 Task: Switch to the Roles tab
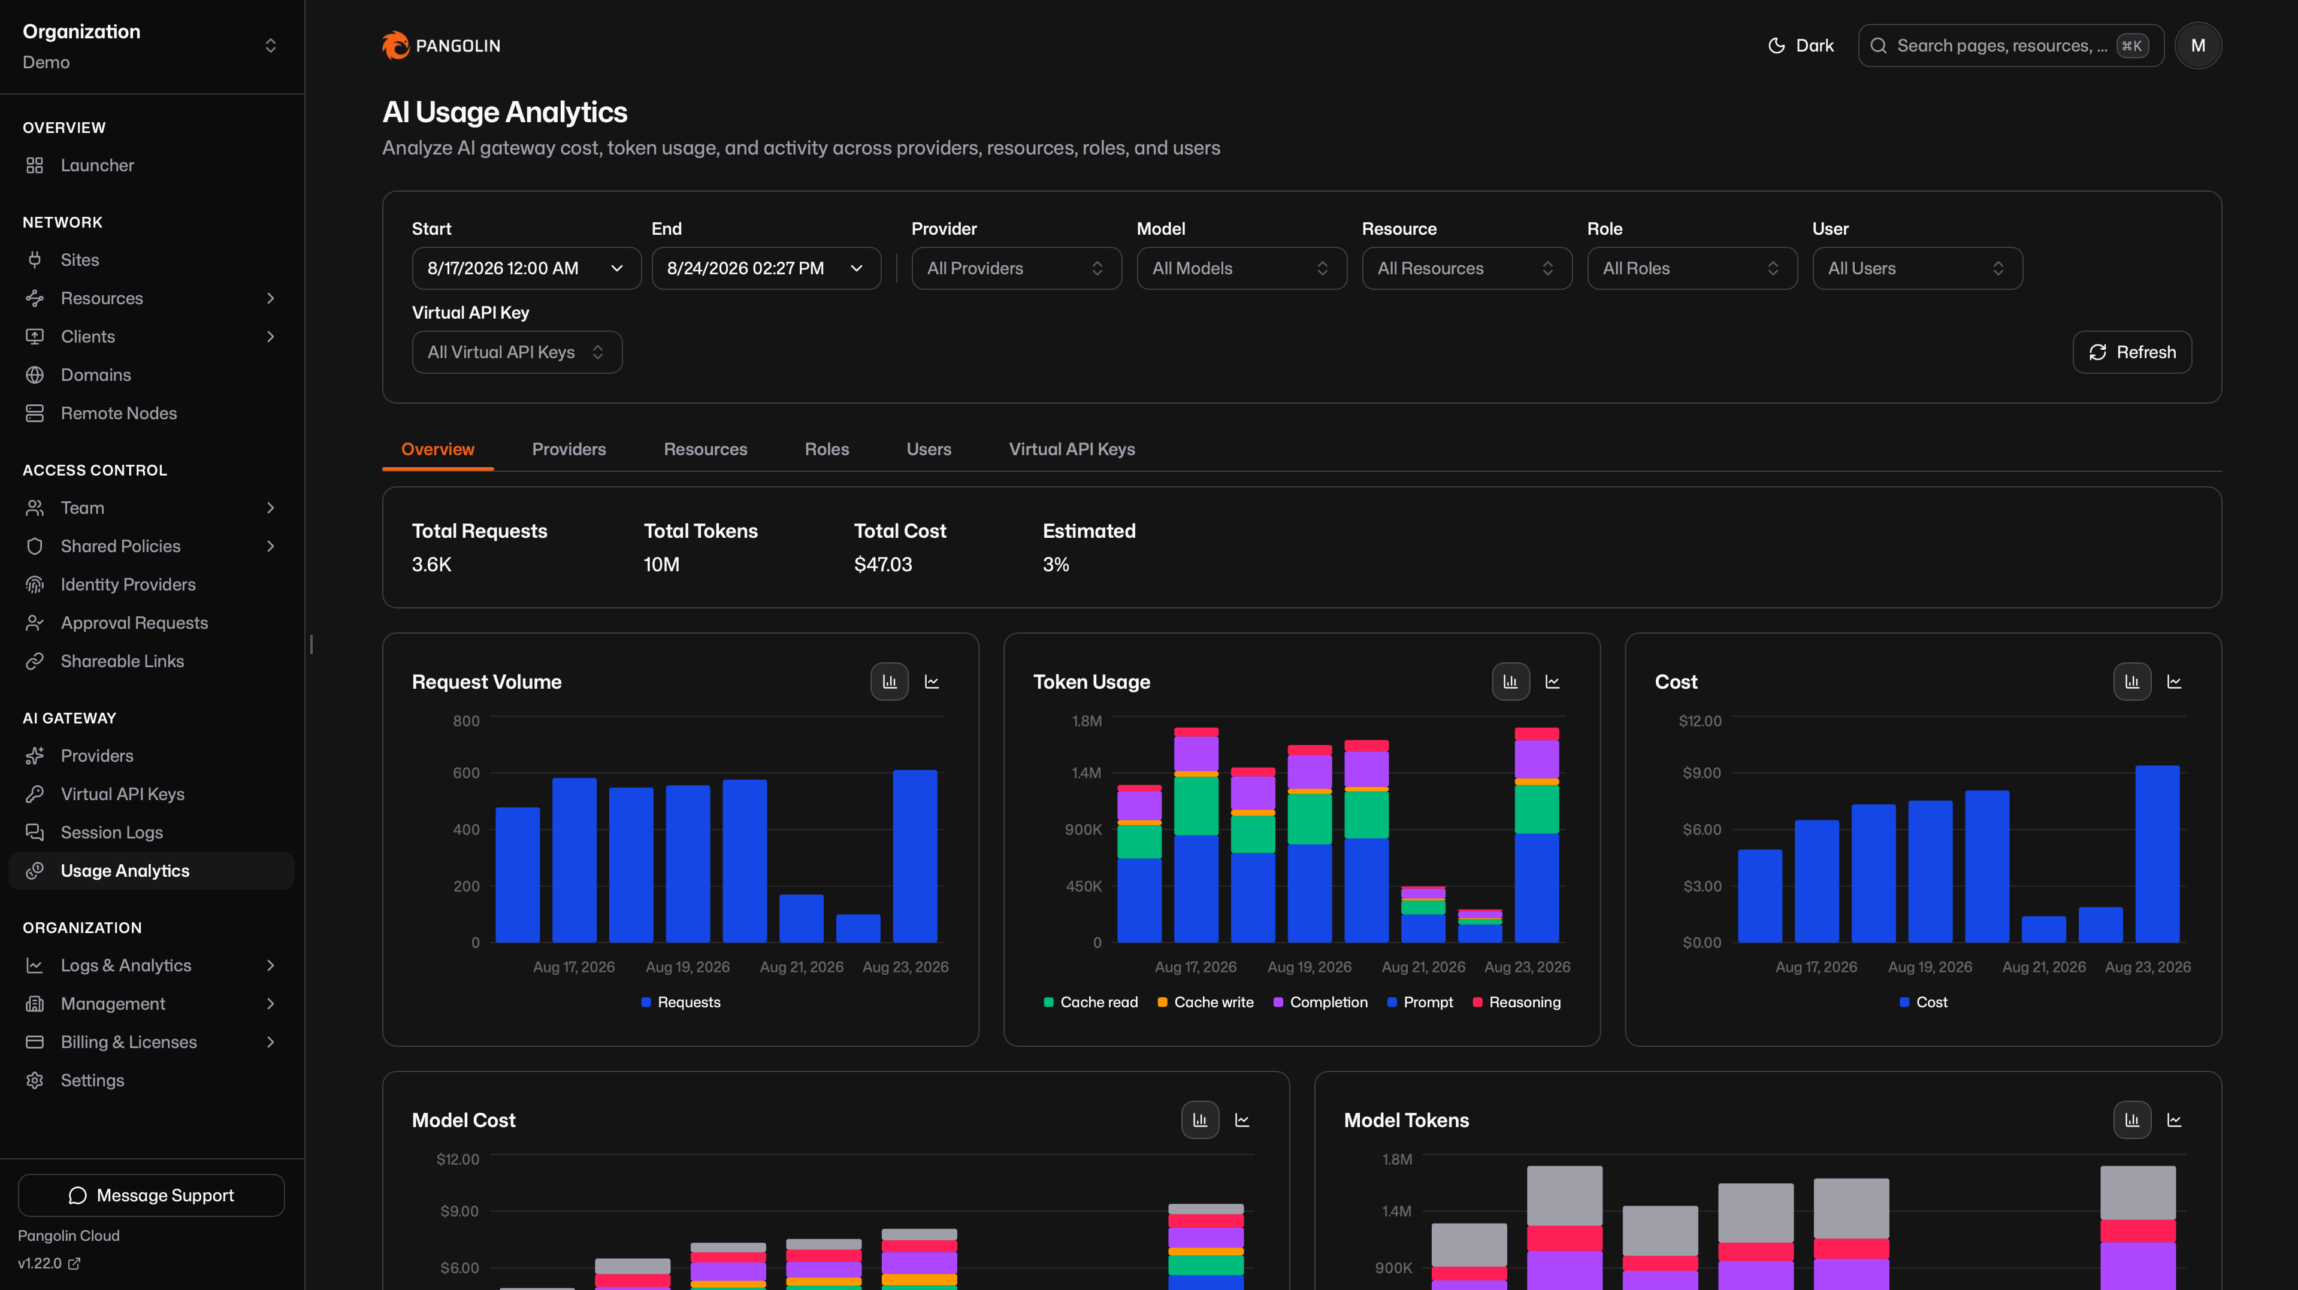point(826,449)
